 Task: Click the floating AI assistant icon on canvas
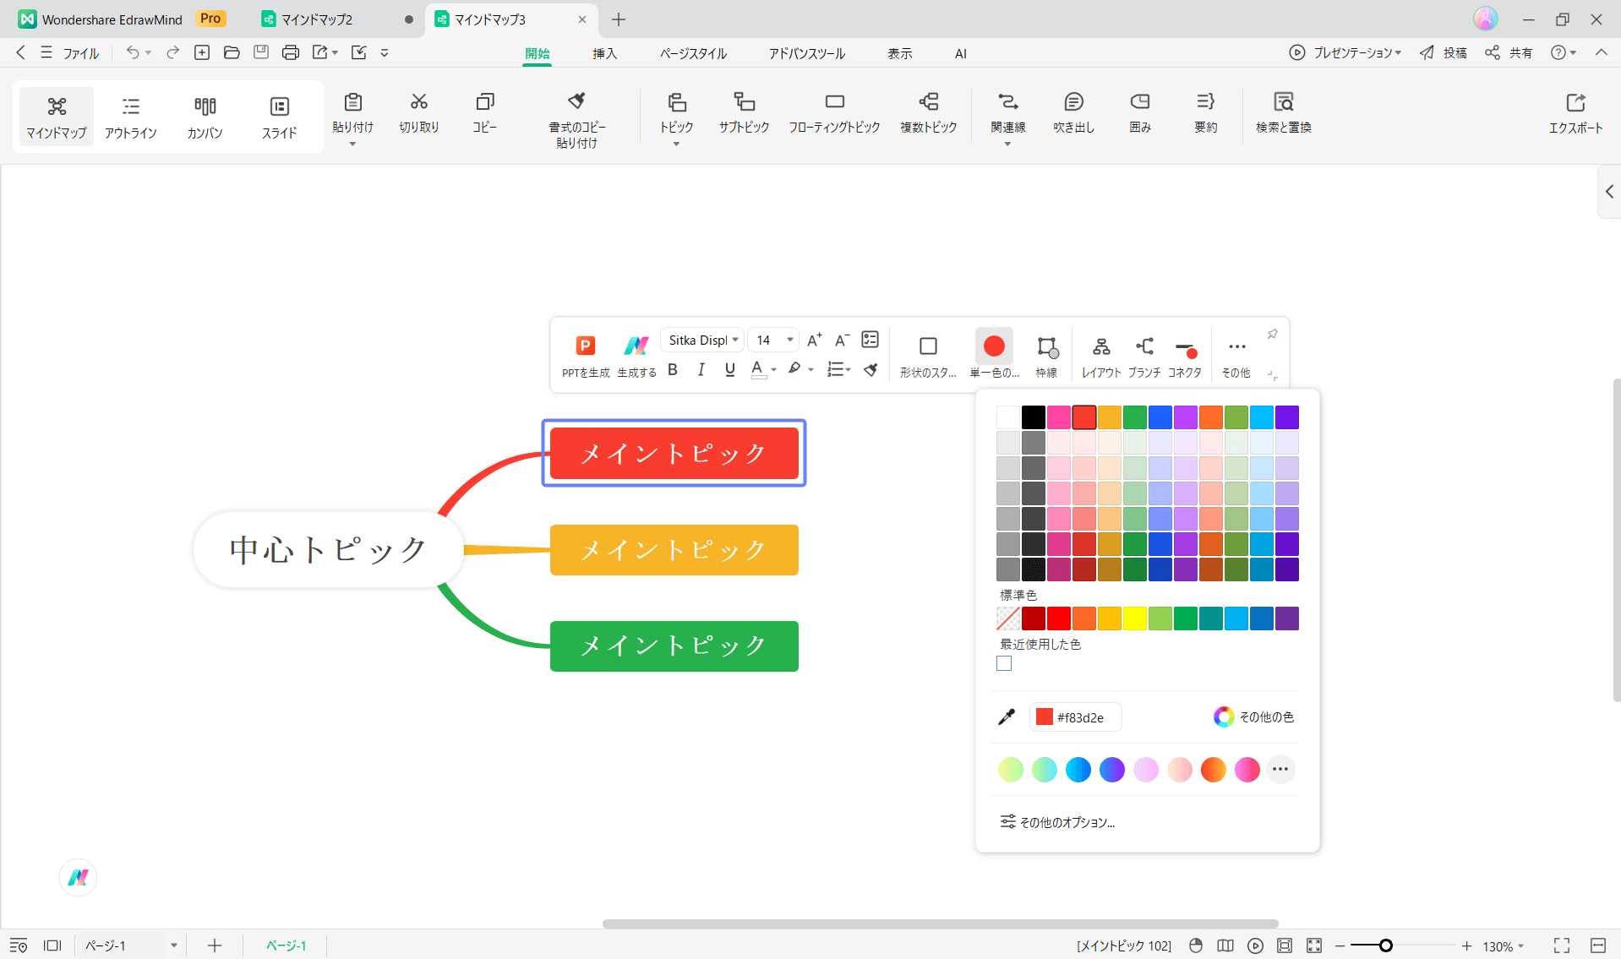click(x=79, y=877)
